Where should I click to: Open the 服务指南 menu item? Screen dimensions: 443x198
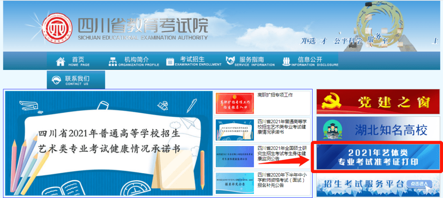pyautogui.click(x=250, y=61)
